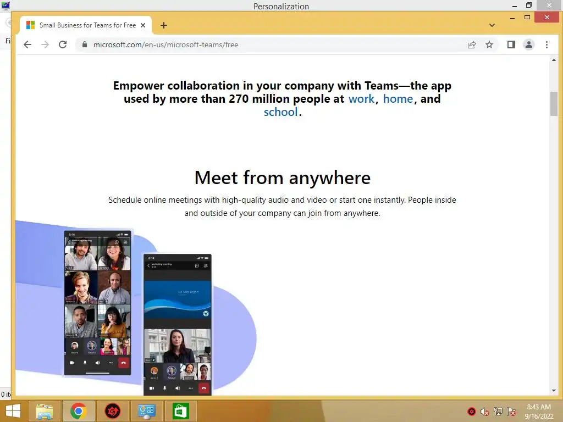The image size is (563, 422).
Task: View site security lock info
Action: pyautogui.click(x=85, y=45)
